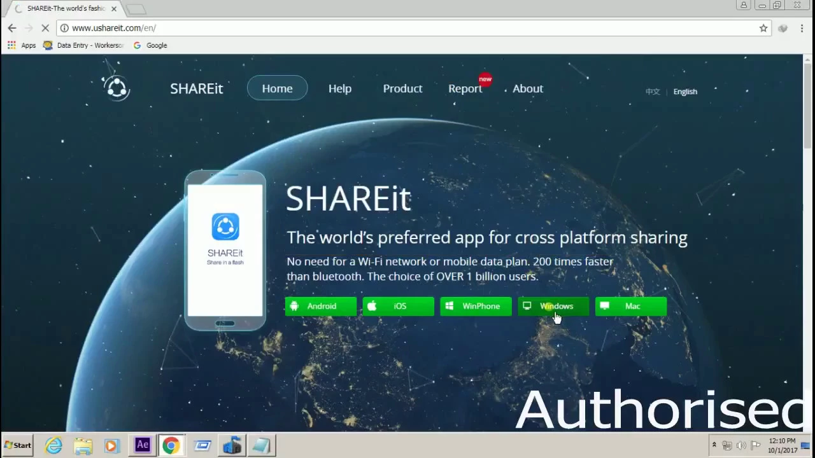Close the SHAREit browser tab
Image resolution: width=815 pixels, height=458 pixels.
114,9
